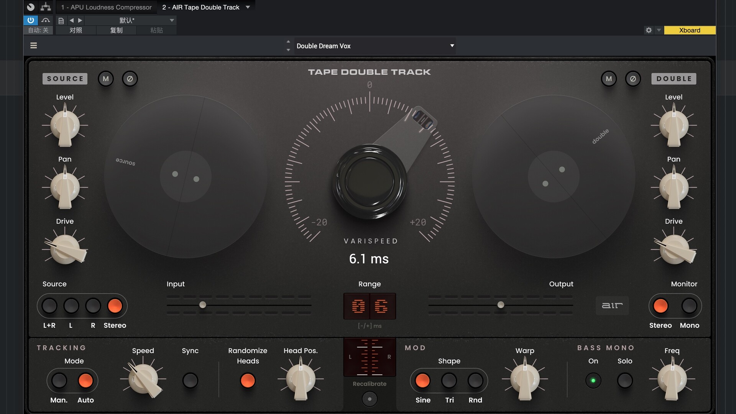The width and height of the screenshot is (736, 414).
Task: Invert phase on the Source channel
Action: (130, 79)
